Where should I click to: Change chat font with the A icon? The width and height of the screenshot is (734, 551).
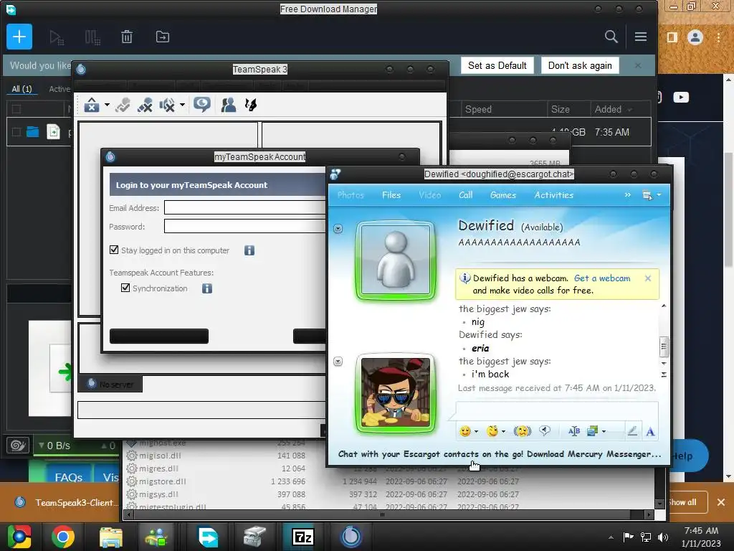pos(650,431)
